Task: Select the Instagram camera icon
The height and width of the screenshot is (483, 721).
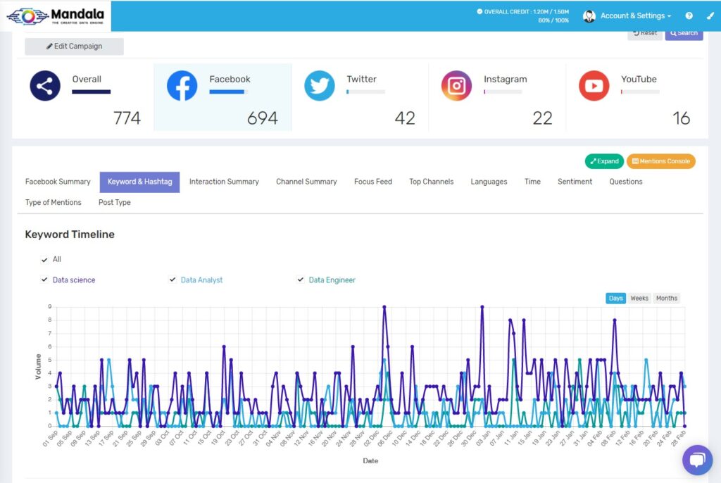Action: coord(456,86)
